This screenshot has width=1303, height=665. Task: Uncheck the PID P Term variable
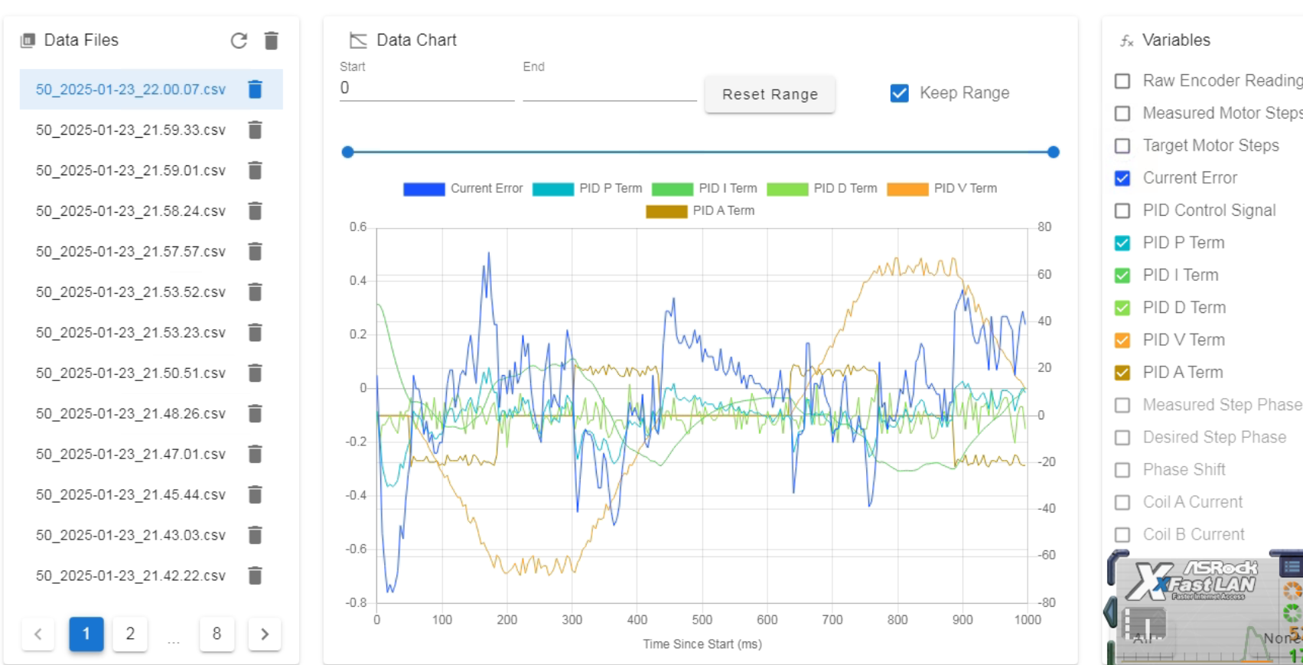pyautogui.click(x=1122, y=243)
